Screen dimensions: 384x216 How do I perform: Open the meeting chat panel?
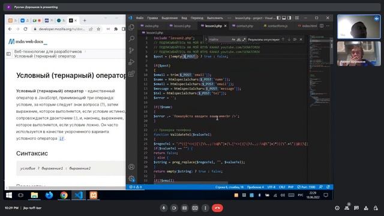[x=356, y=208]
